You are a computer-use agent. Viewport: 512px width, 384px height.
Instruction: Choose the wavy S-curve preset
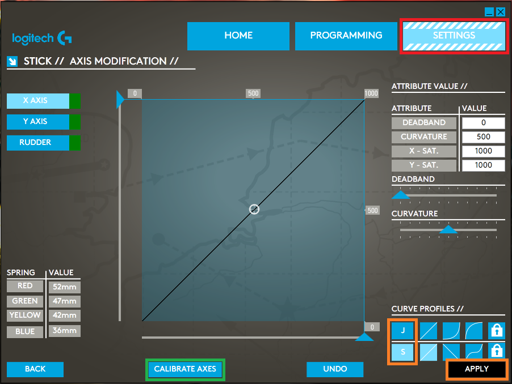click(474, 352)
